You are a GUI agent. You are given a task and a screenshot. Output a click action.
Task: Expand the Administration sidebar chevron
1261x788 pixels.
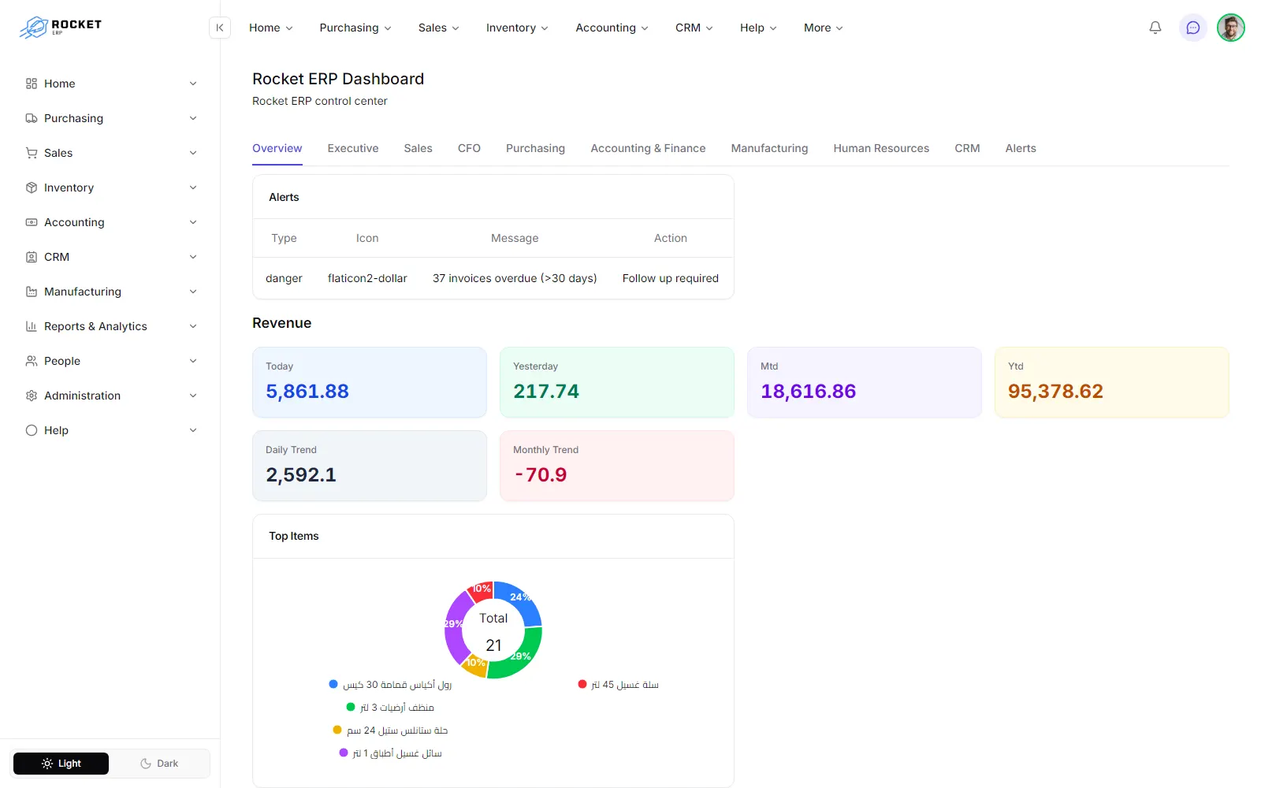pyautogui.click(x=193, y=396)
